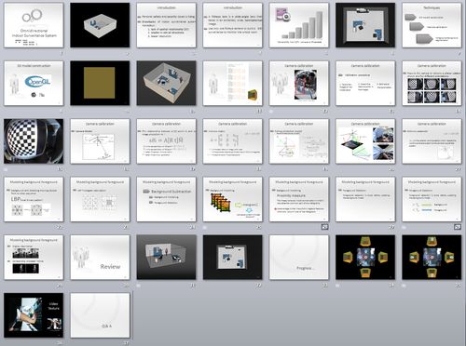466x346 pixels.
Task: Select the Progress slide
Action: pos(299,258)
